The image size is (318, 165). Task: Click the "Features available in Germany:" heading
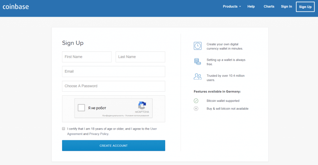point(217,92)
